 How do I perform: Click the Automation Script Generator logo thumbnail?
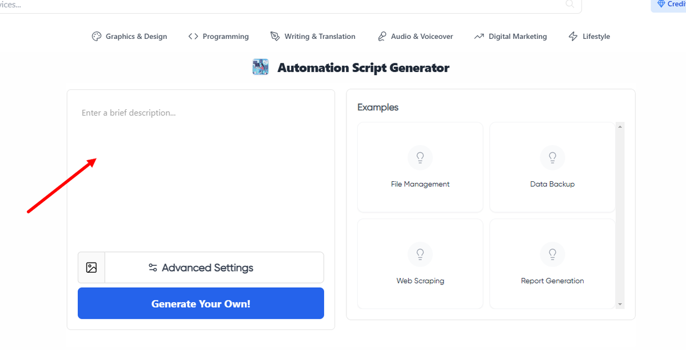261,67
